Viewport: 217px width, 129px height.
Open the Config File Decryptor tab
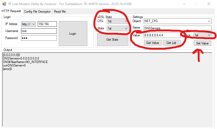point(37,12)
